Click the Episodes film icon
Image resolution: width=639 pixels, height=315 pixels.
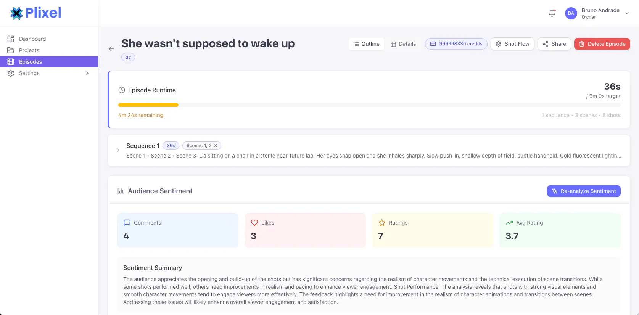pyautogui.click(x=11, y=62)
